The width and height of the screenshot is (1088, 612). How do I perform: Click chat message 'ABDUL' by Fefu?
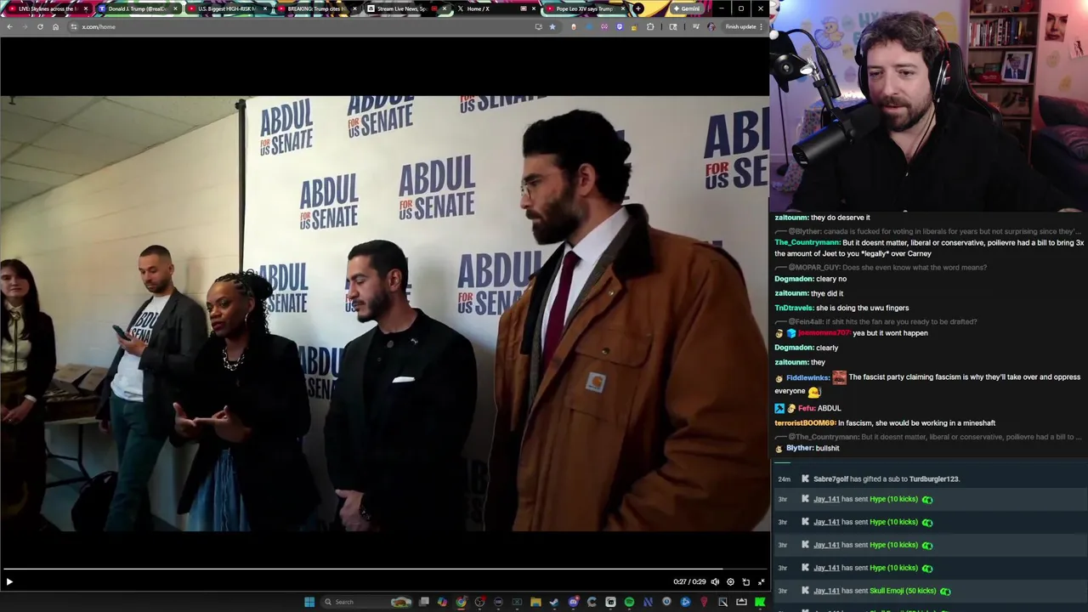pos(830,409)
